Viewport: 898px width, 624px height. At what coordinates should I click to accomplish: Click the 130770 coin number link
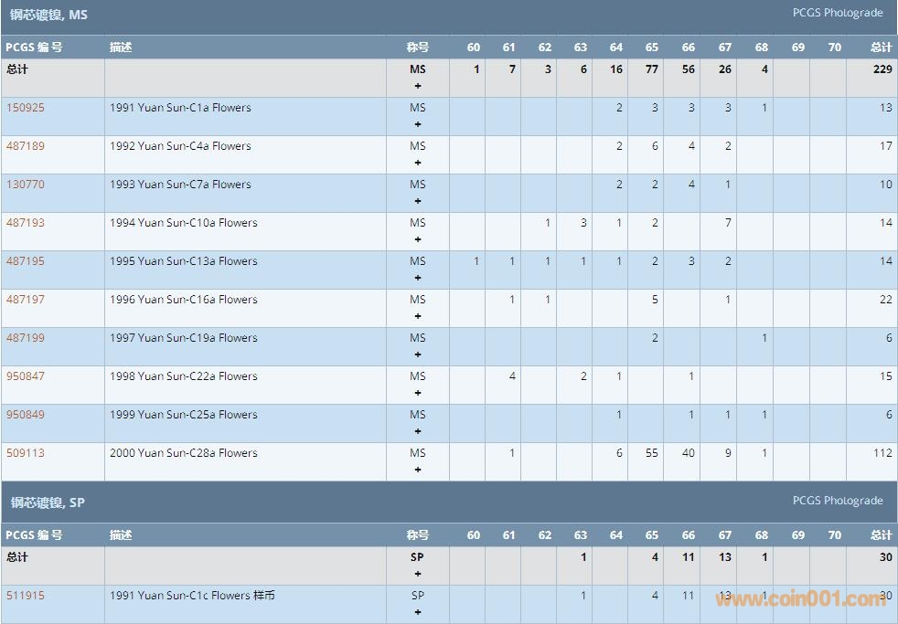click(26, 185)
